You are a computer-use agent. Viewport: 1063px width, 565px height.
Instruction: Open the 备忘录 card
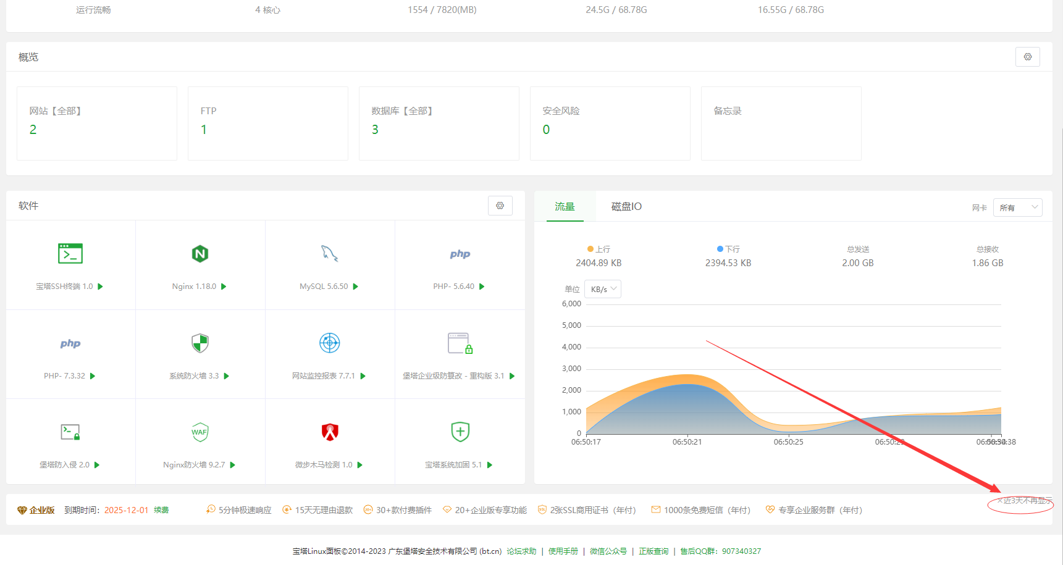[x=781, y=123]
